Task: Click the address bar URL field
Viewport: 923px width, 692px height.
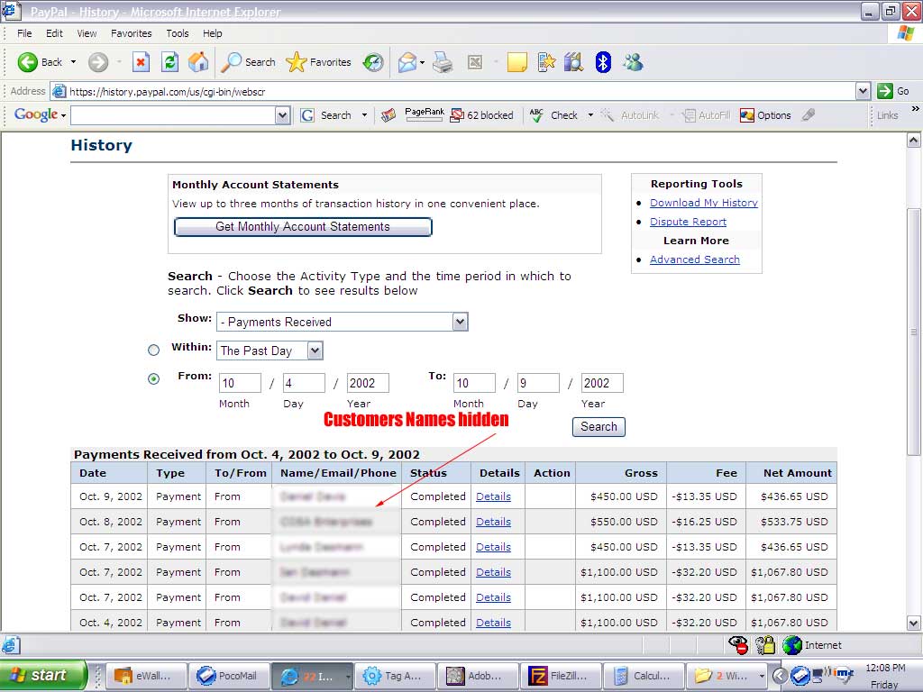Action: [453, 91]
